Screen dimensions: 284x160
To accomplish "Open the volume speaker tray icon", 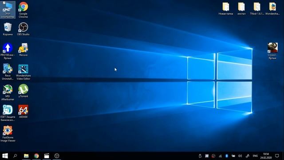I will [240, 156].
